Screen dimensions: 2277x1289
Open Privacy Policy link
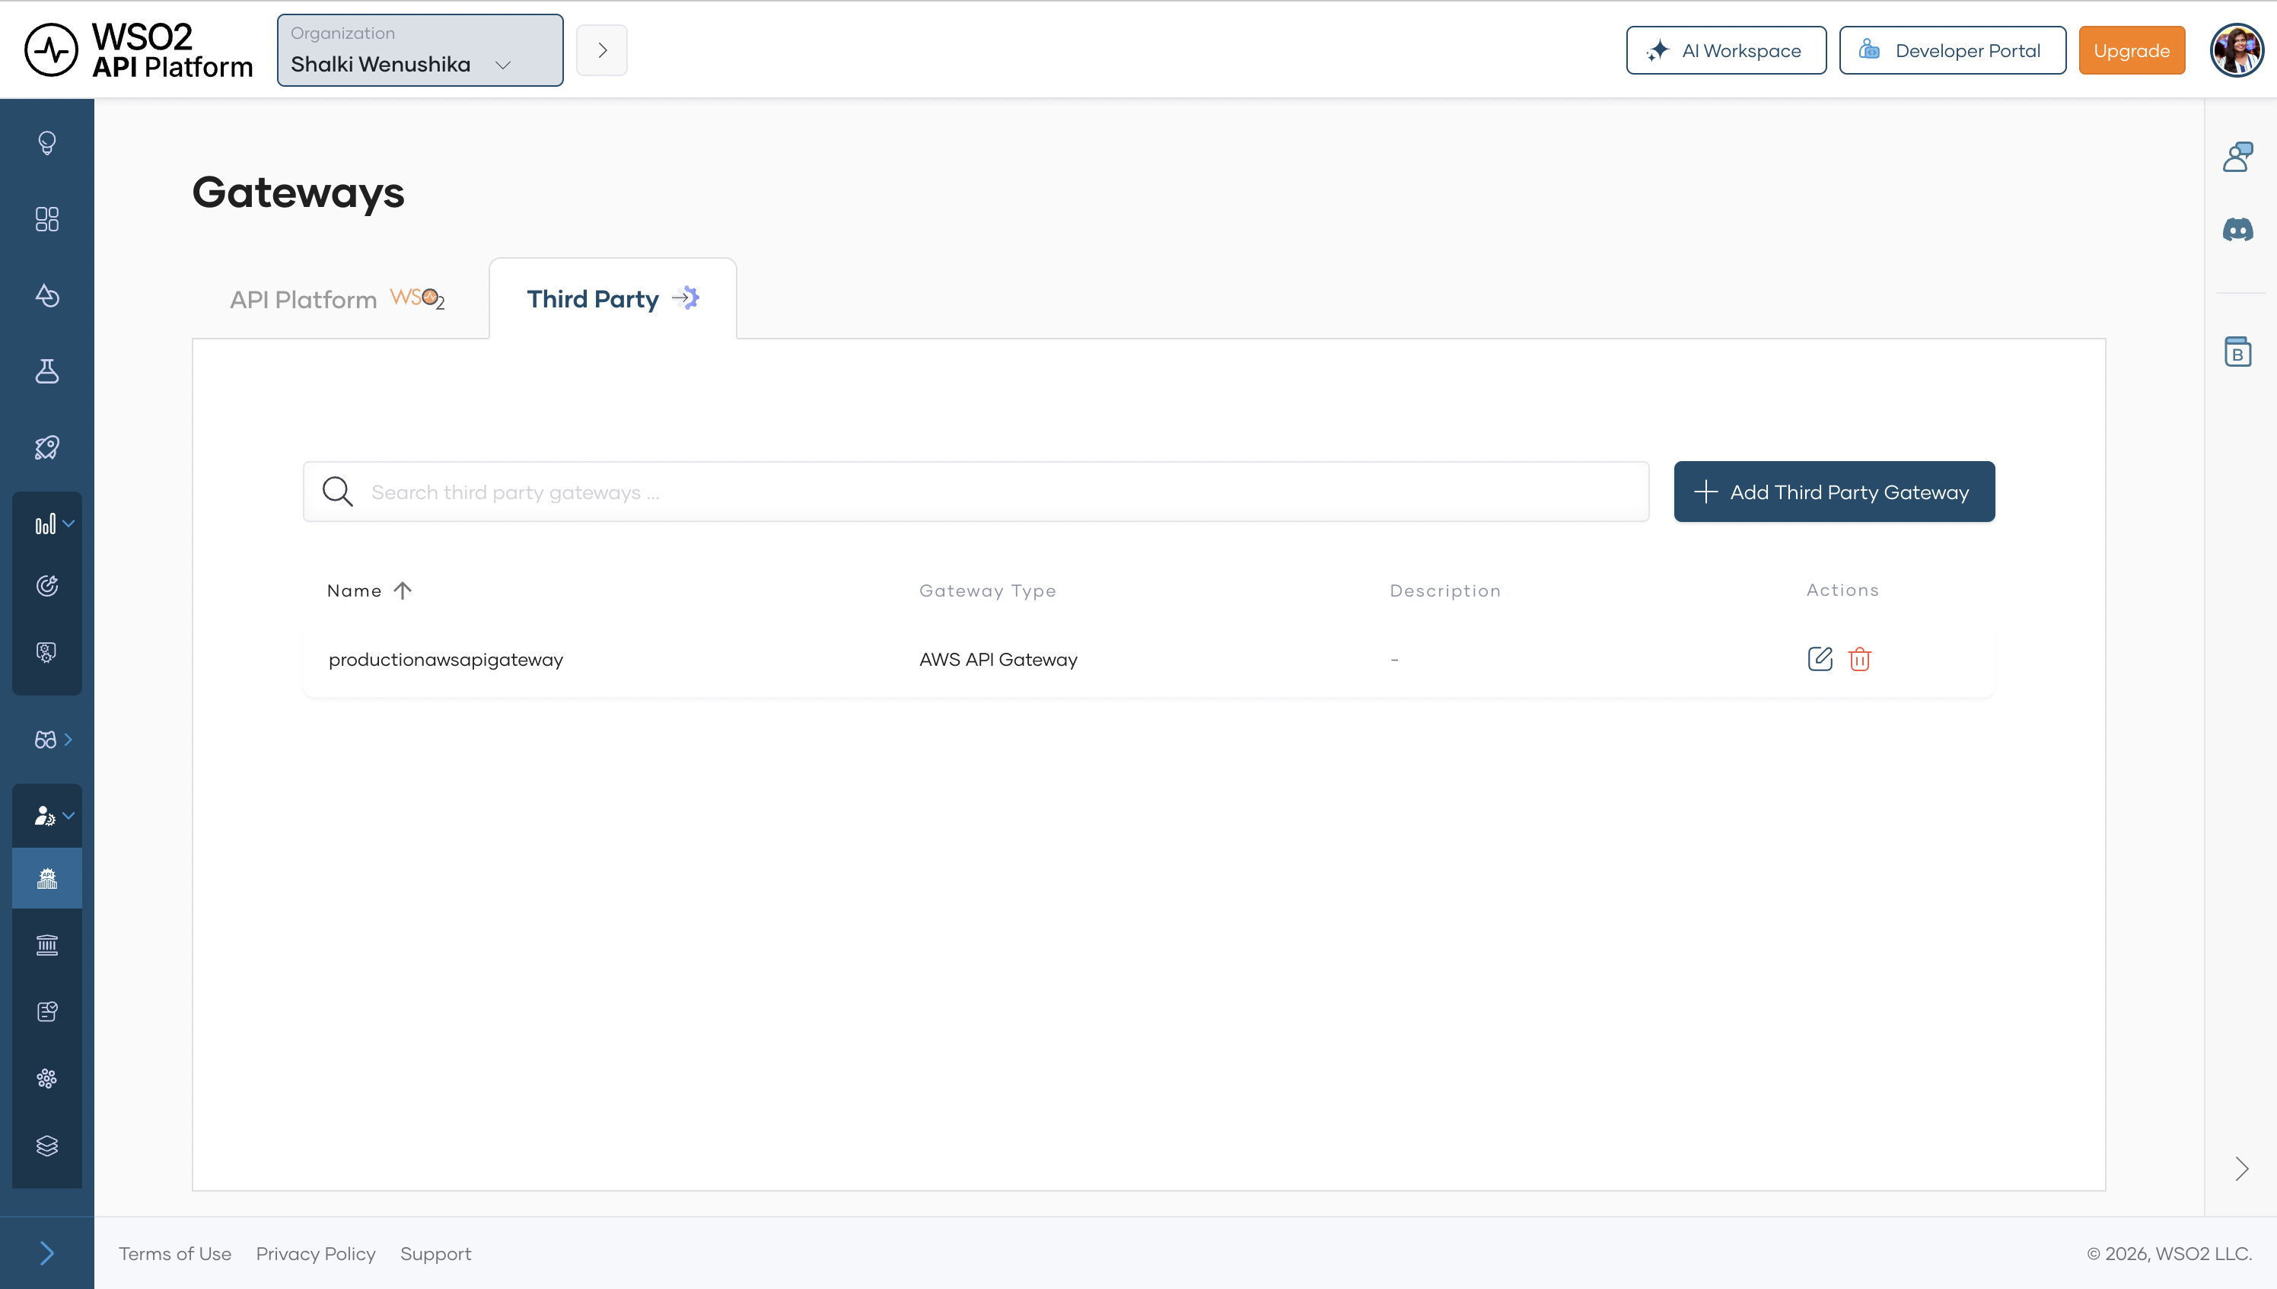[x=316, y=1253]
